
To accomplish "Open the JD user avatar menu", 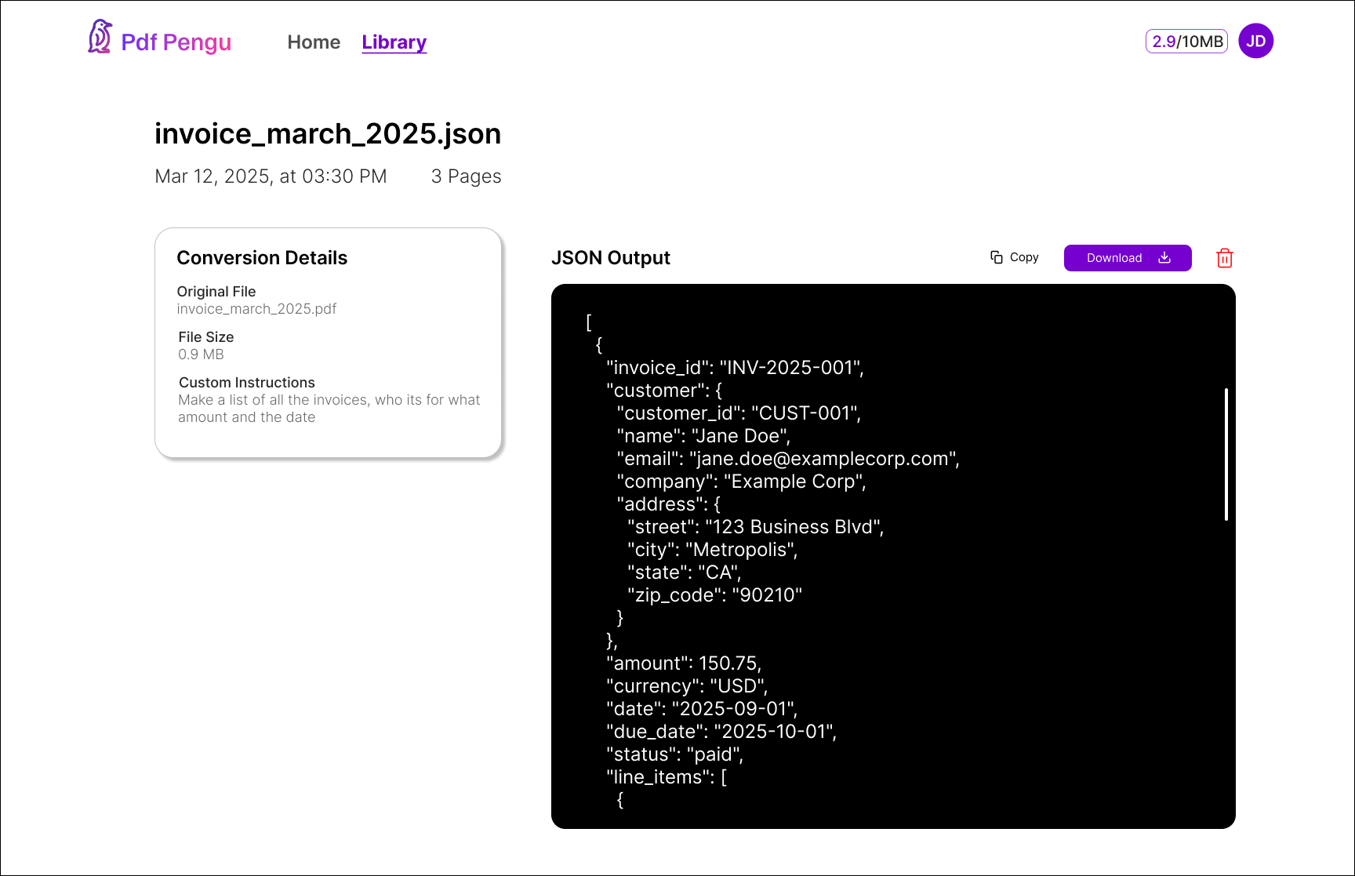I will 1255,42.
